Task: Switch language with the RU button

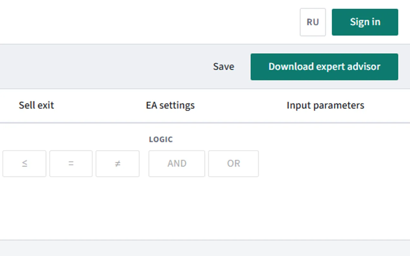Action: click(x=313, y=22)
